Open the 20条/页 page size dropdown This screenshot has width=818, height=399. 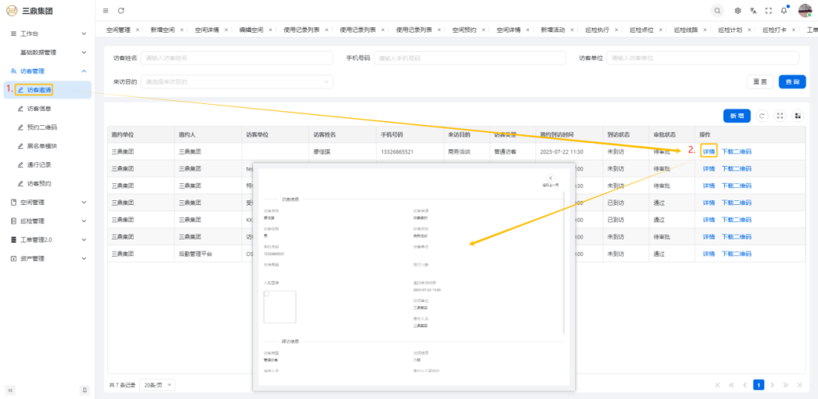158,385
